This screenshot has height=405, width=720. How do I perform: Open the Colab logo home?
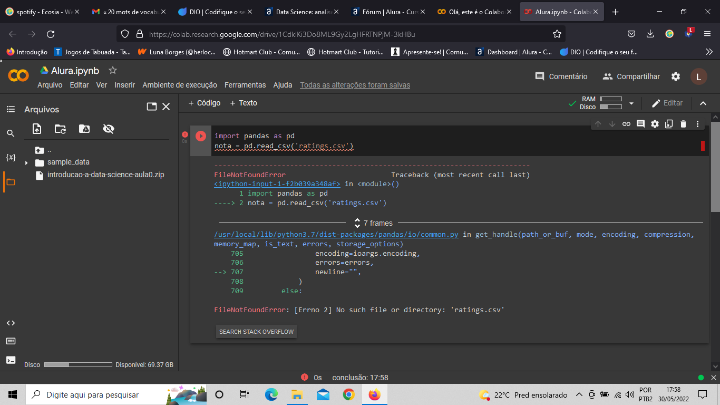point(18,76)
